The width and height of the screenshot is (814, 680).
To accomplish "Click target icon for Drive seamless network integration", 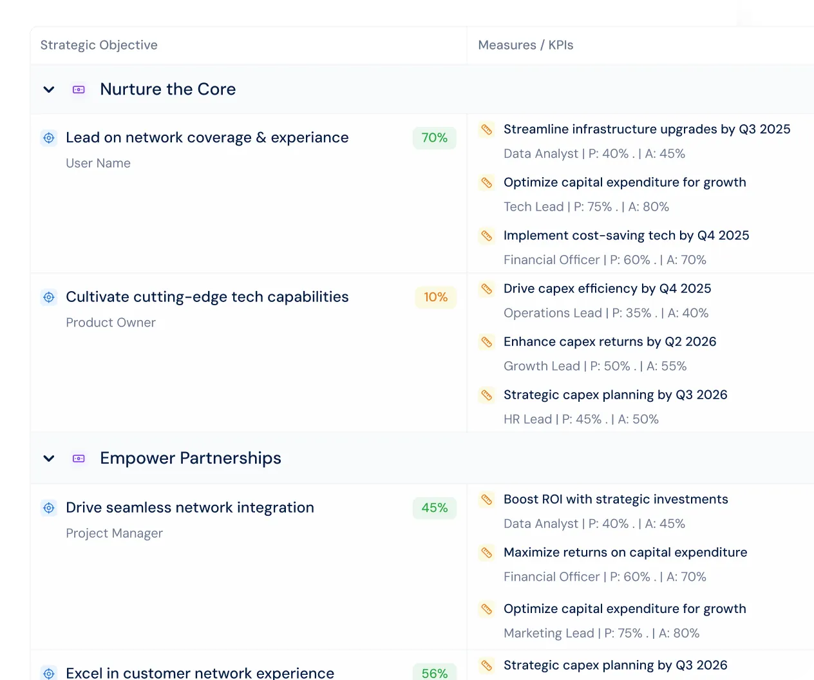I will pyautogui.click(x=49, y=508).
